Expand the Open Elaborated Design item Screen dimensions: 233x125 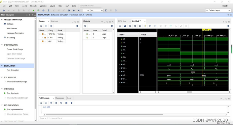[x=5, y=82]
